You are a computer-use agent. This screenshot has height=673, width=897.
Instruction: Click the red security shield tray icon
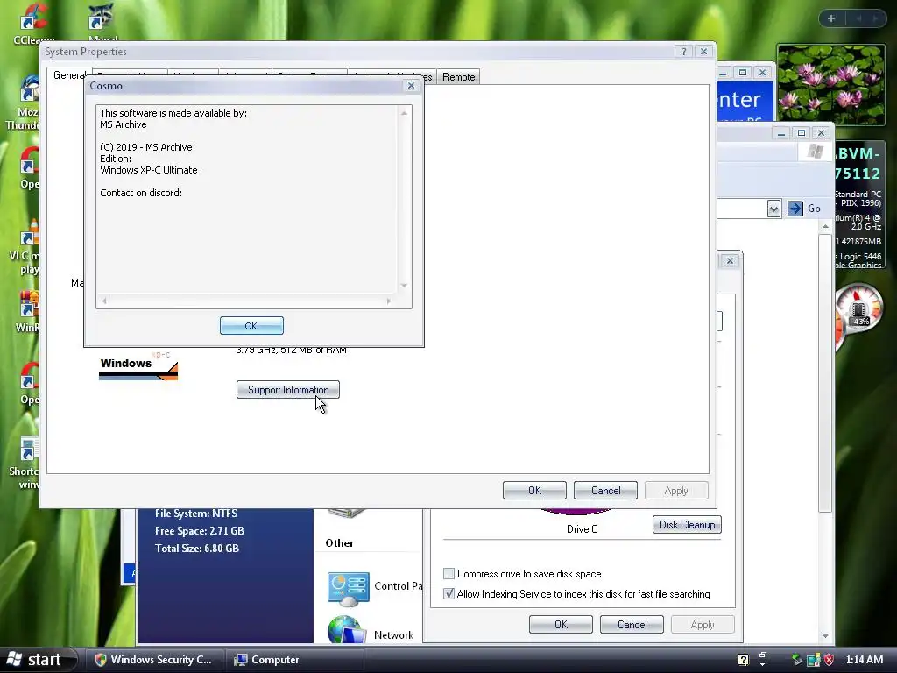[829, 660]
